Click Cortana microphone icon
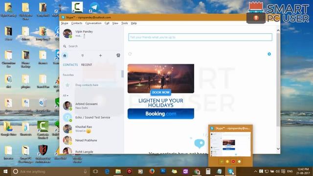Image resolution: width=313 pixels, height=176 pixels. [x=85, y=172]
